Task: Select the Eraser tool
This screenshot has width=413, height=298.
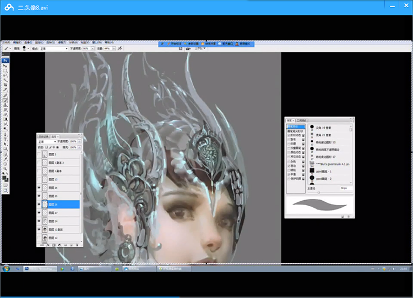Action: tap(6, 114)
